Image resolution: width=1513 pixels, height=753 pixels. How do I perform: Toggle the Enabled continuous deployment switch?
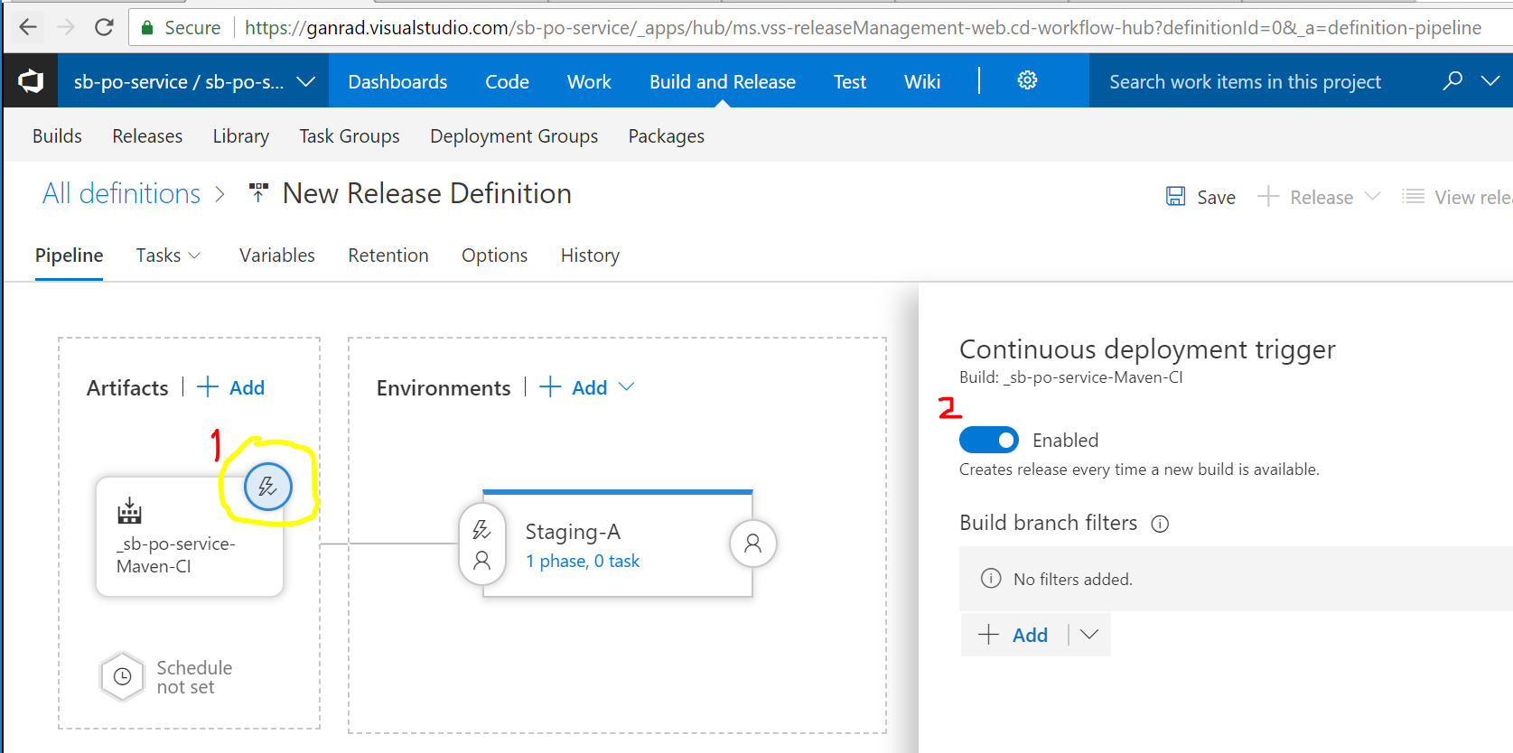(x=989, y=440)
